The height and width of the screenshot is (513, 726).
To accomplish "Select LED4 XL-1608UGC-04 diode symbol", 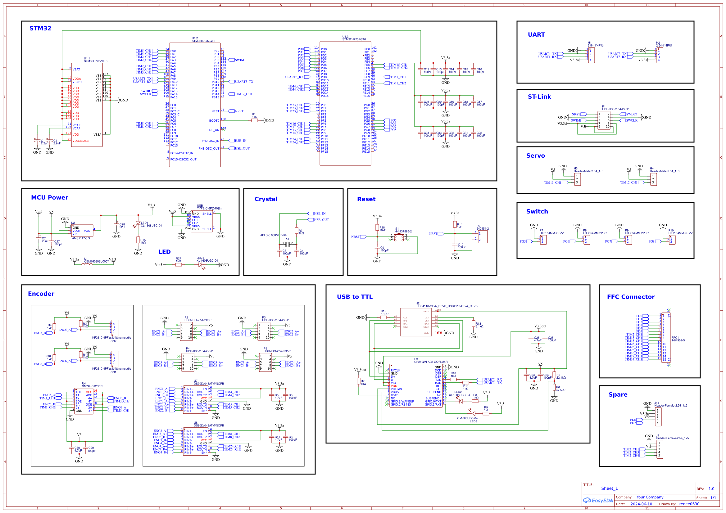I will tap(201, 265).
